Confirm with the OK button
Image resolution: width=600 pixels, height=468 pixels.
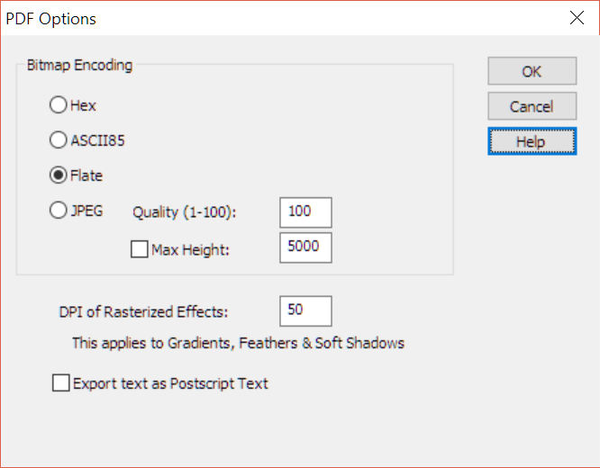tap(532, 71)
